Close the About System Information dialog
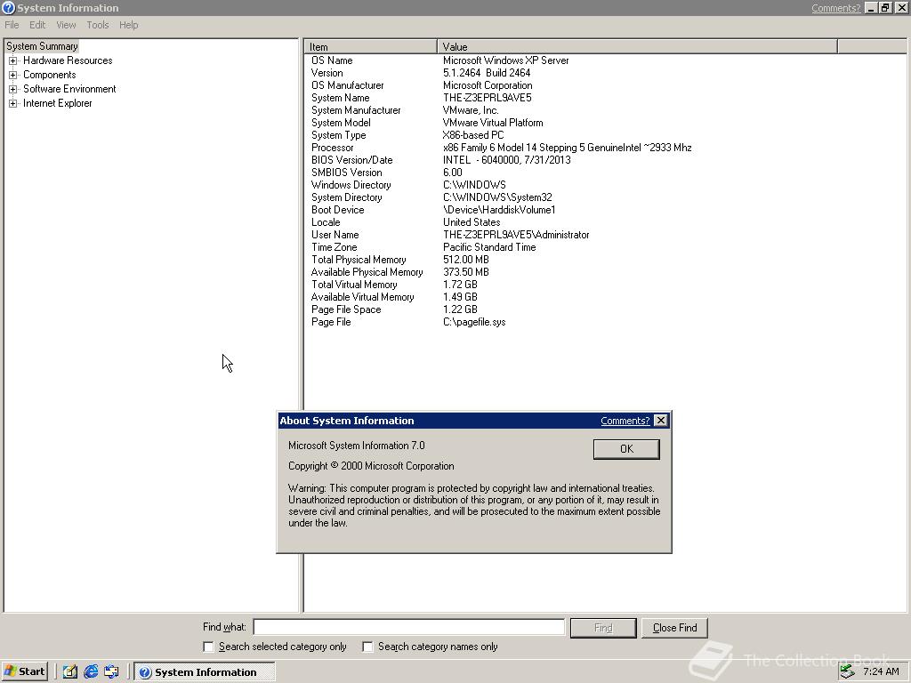Image resolution: width=911 pixels, height=683 pixels. (661, 421)
